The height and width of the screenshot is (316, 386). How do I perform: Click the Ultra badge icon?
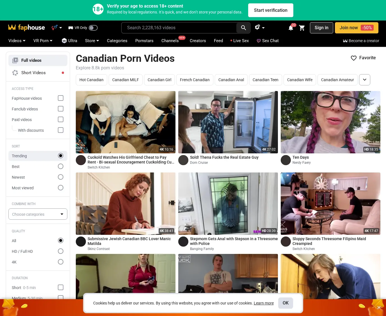64,40
